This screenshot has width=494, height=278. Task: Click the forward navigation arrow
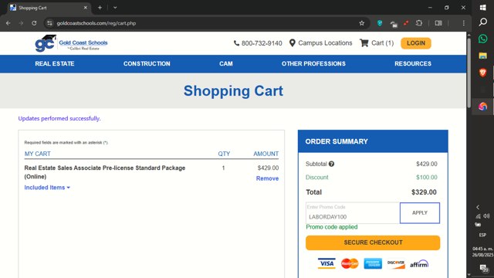[x=21, y=23]
